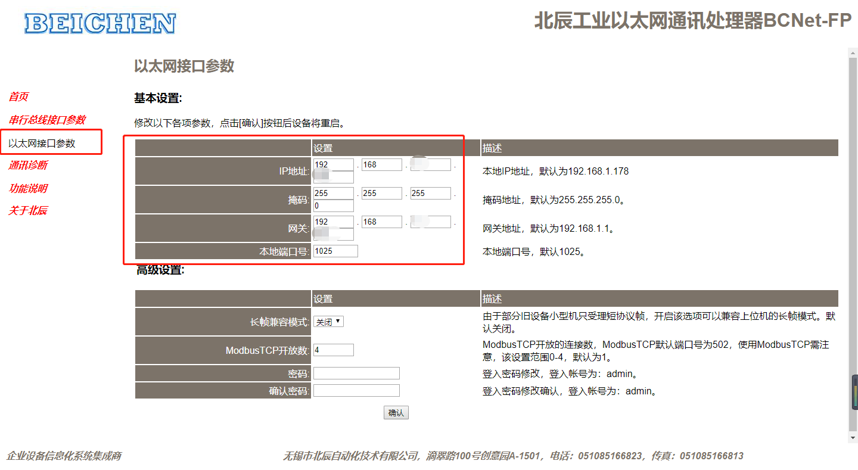Open 功能说明 page

pos(28,188)
